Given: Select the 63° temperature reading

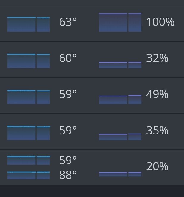Looking at the screenshot, I should 68,22.
